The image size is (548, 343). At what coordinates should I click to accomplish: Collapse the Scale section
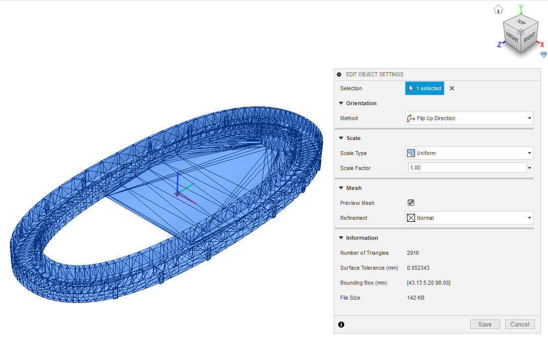pyautogui.click(x=341, y=138)
